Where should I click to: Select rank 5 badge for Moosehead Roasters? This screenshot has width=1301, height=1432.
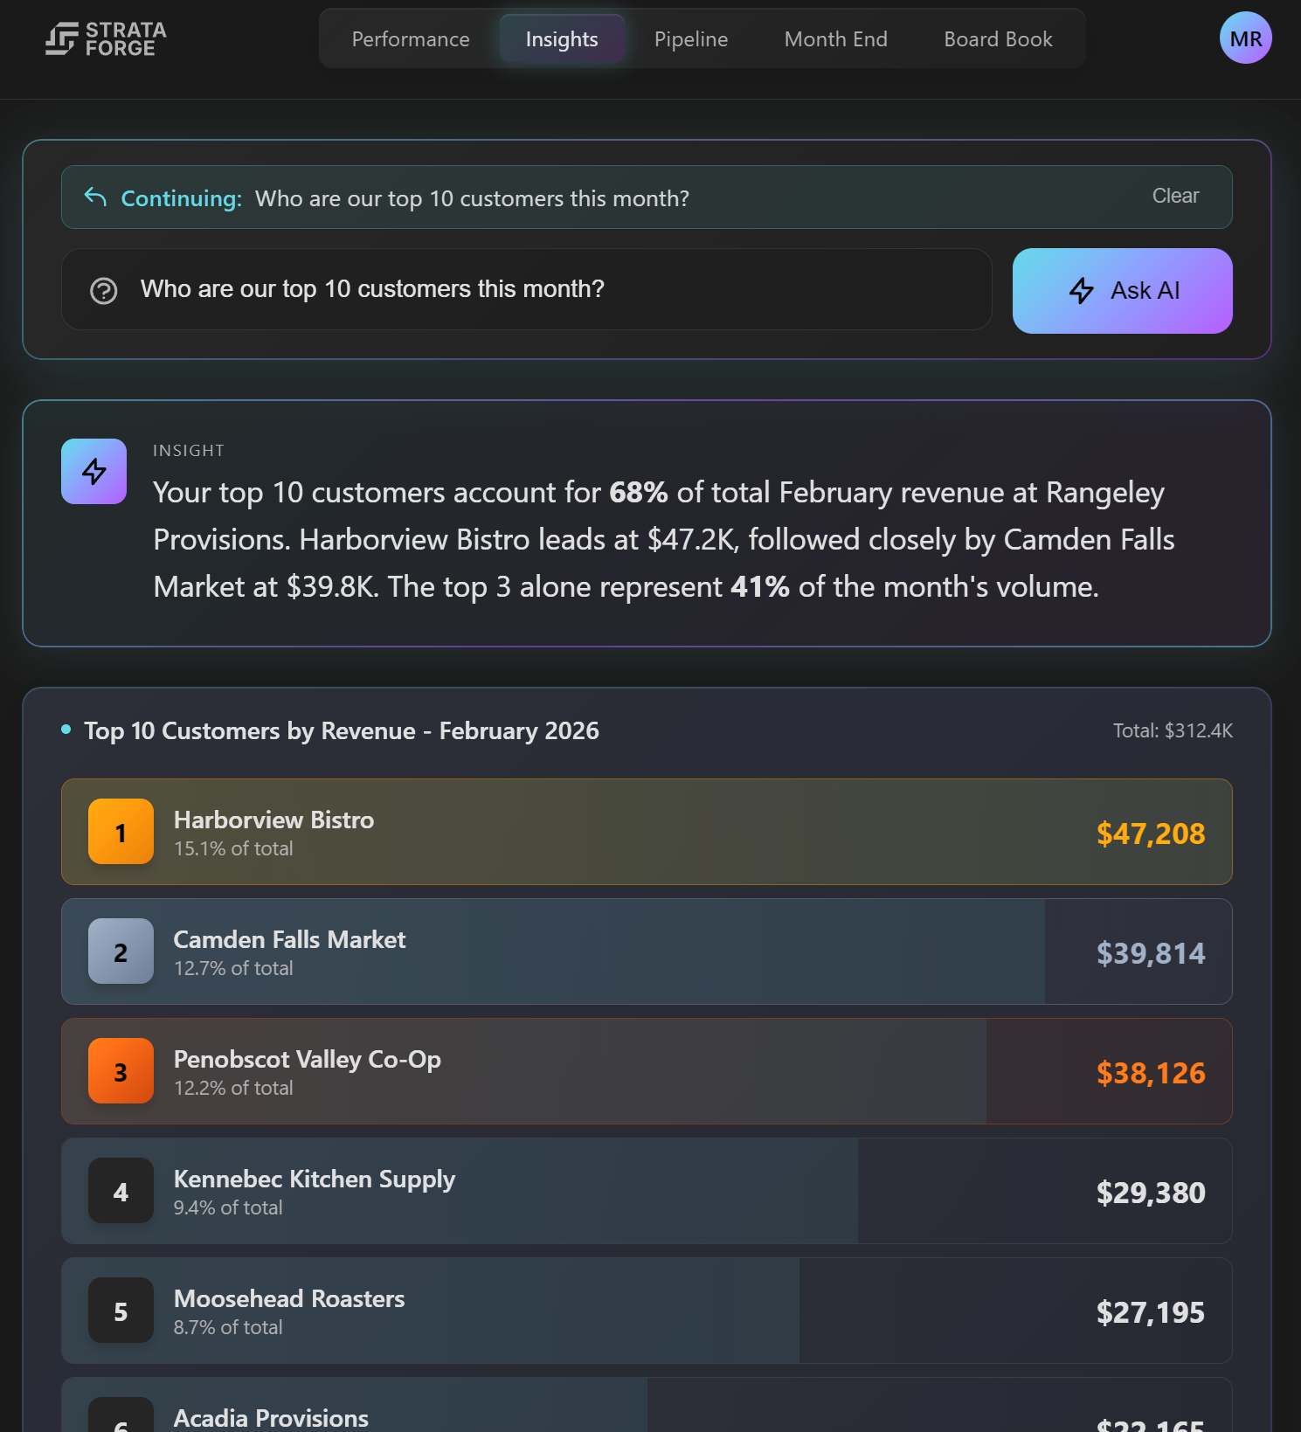[x=121, y=1311]
